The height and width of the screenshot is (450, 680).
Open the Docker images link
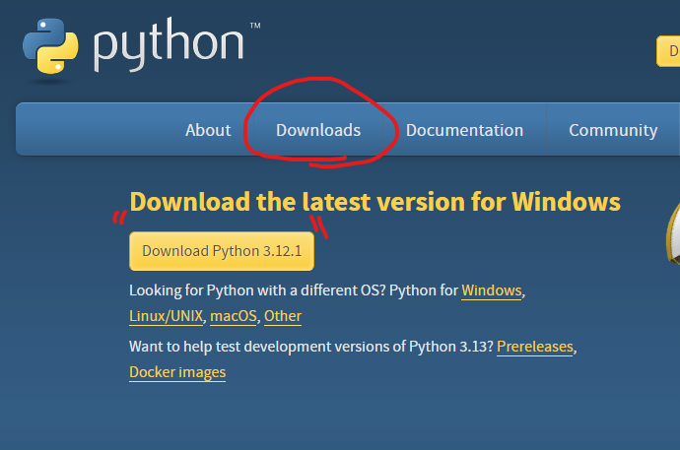tap(177, 372)
